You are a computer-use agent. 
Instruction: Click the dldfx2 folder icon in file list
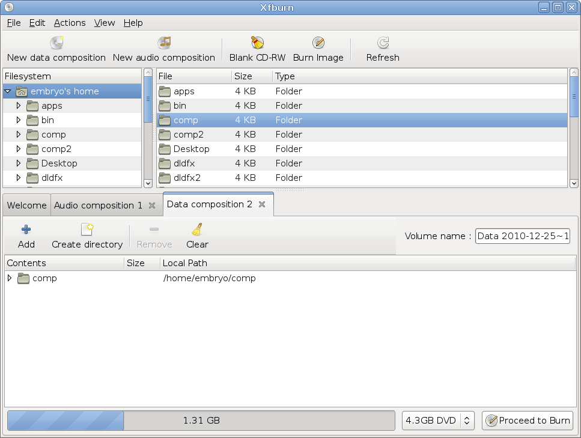point(165,178)
